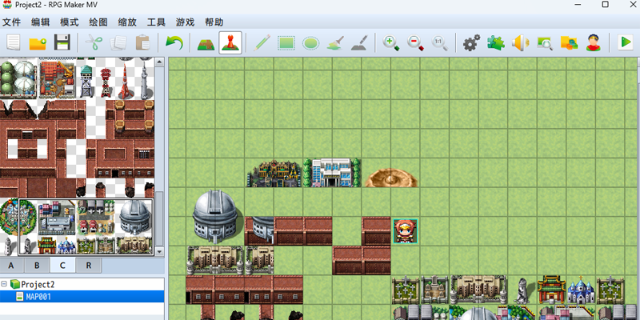Viewport: 640px width, 320px height.
Task: Click the crater tile on the map
Action: pyautogui.click(x=391, y=178)
